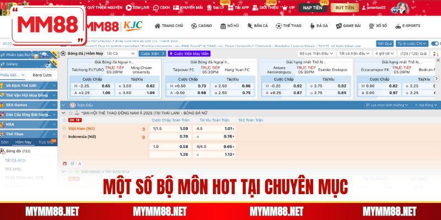
Task: Expand Thế Vận Hội Mùa Đông section
Action: click(x=29, y=95)
